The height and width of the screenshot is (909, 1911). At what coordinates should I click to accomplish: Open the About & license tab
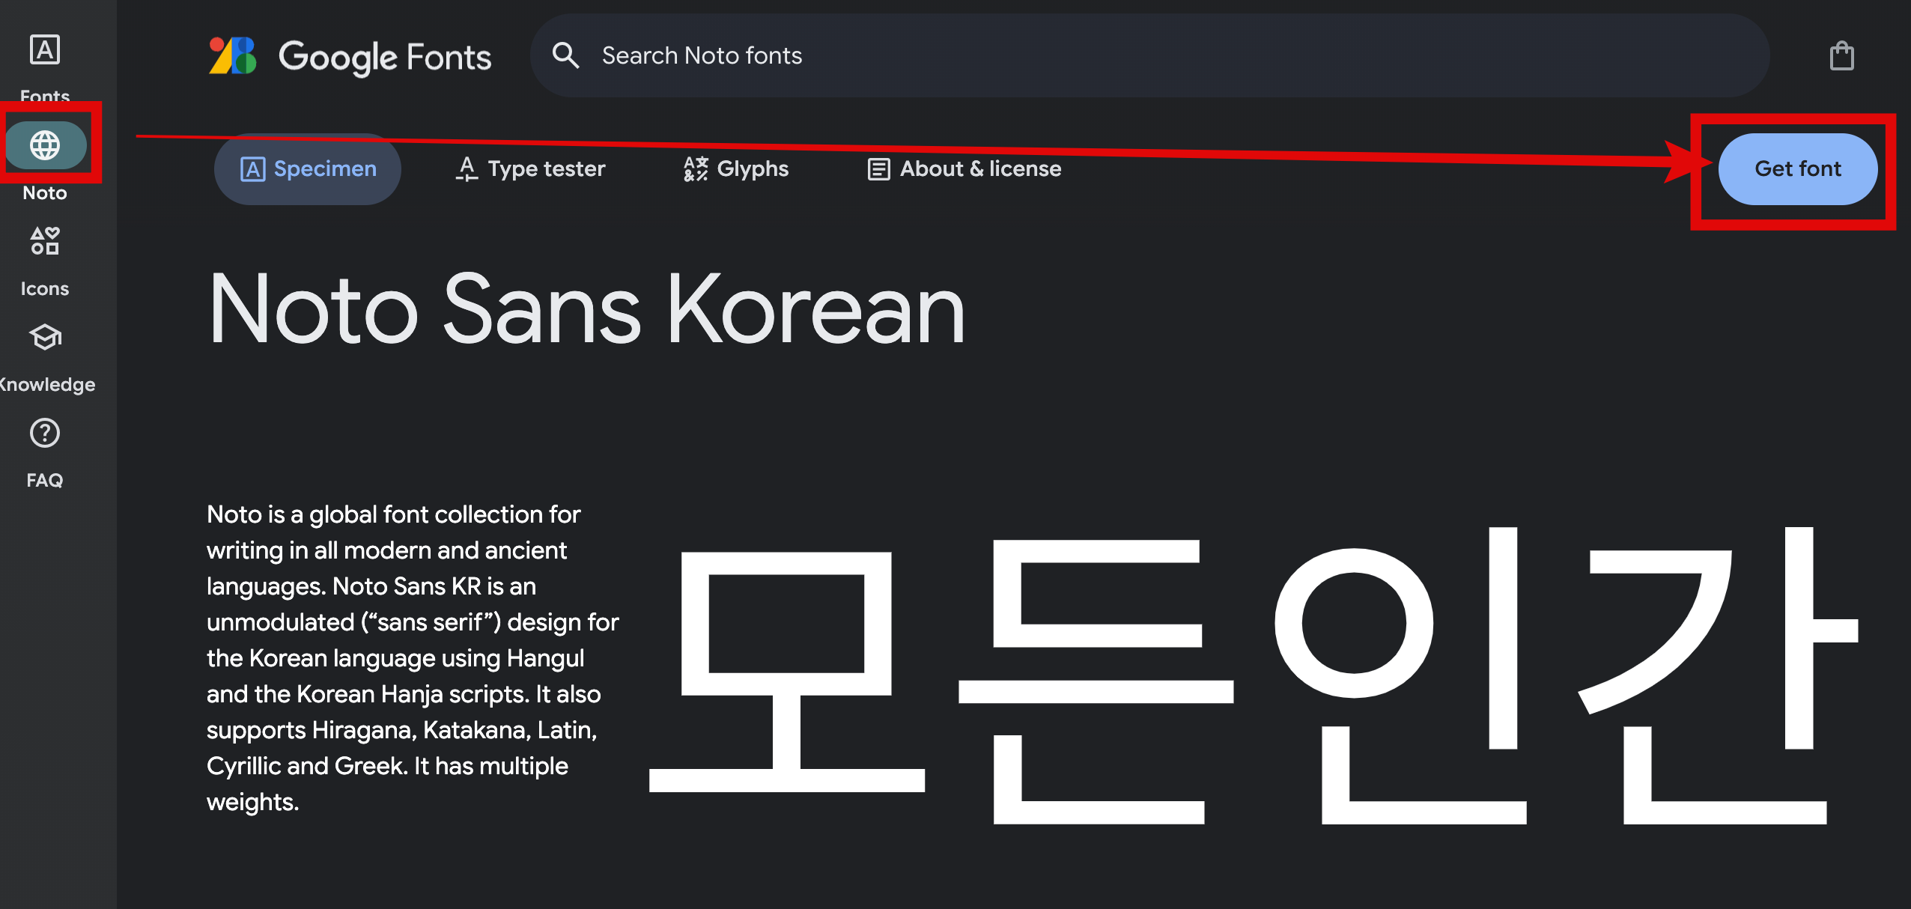tap(964, 169)
